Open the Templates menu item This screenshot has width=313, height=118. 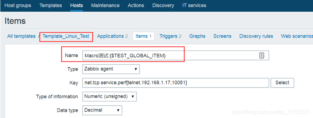point(51,6)
